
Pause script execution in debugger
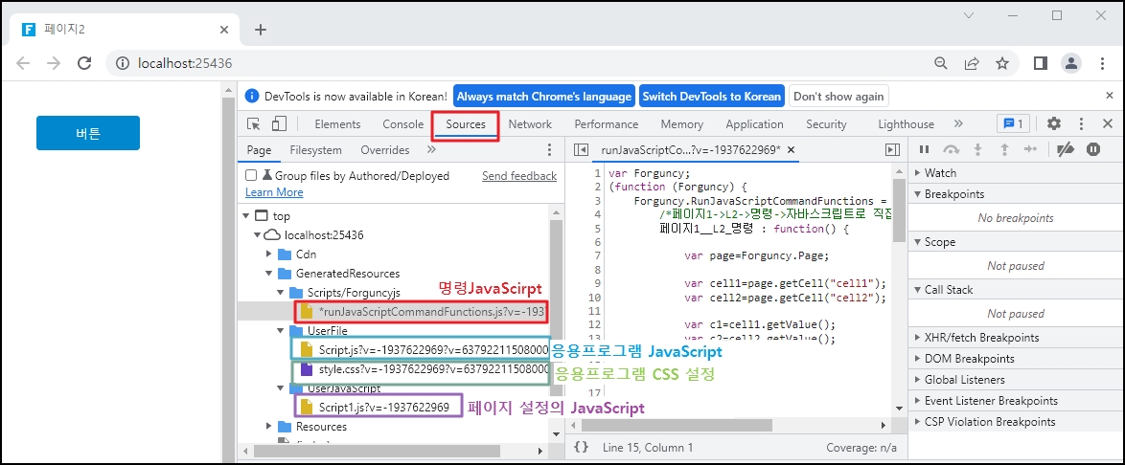click(x=925, y=149)
